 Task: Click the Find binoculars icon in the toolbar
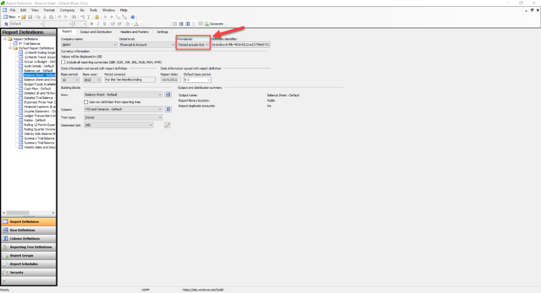click(x=74, y=16)
